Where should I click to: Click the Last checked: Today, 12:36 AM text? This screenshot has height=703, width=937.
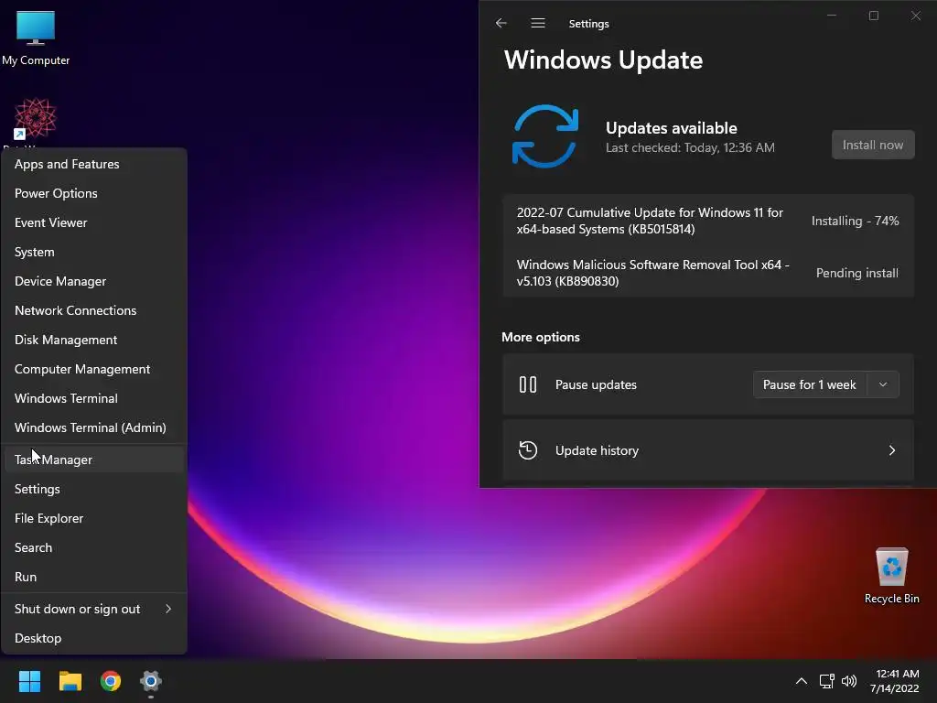[690, 147]
